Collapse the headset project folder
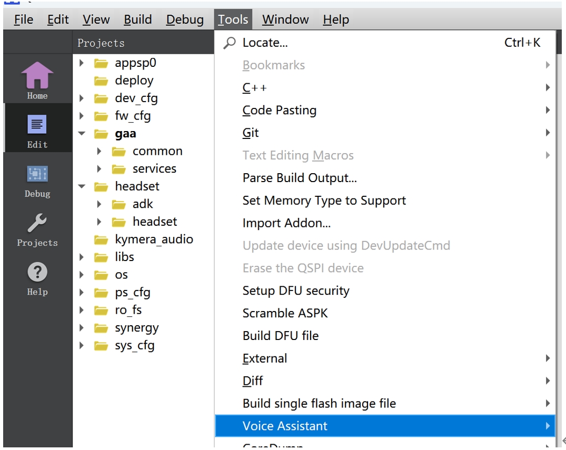The width and height of the screenshot is (566, 450). (x=82, y=186)
